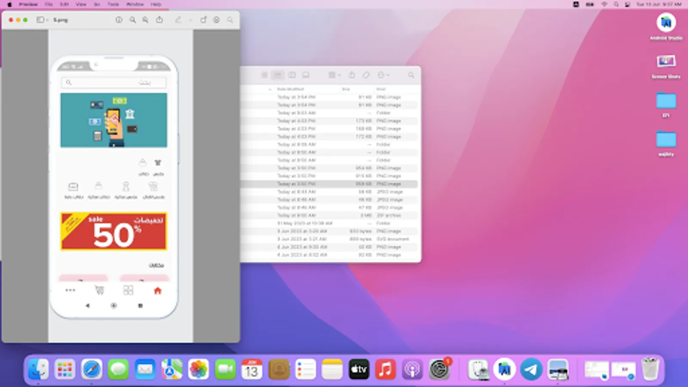
Task: Open Android Studio desktop shortcut
Action: click(666, 27)
